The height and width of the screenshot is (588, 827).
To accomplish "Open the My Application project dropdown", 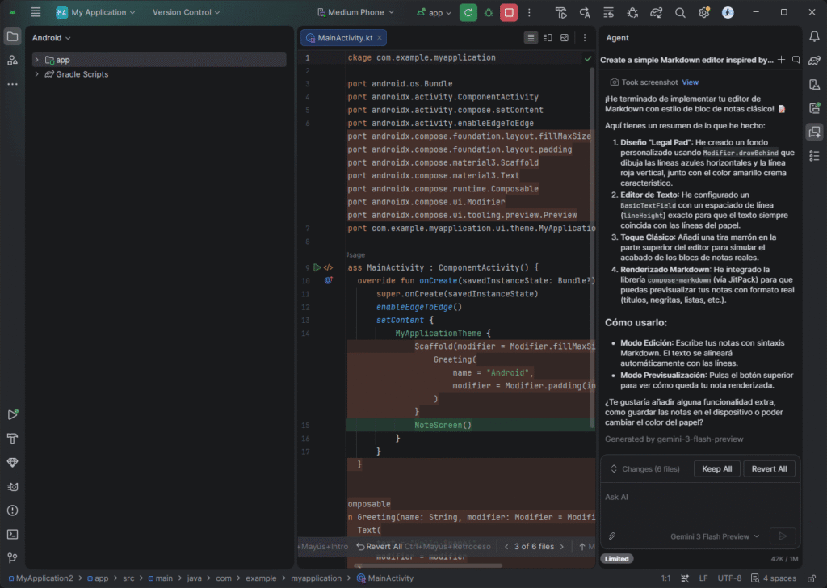I will click(96, 12).
